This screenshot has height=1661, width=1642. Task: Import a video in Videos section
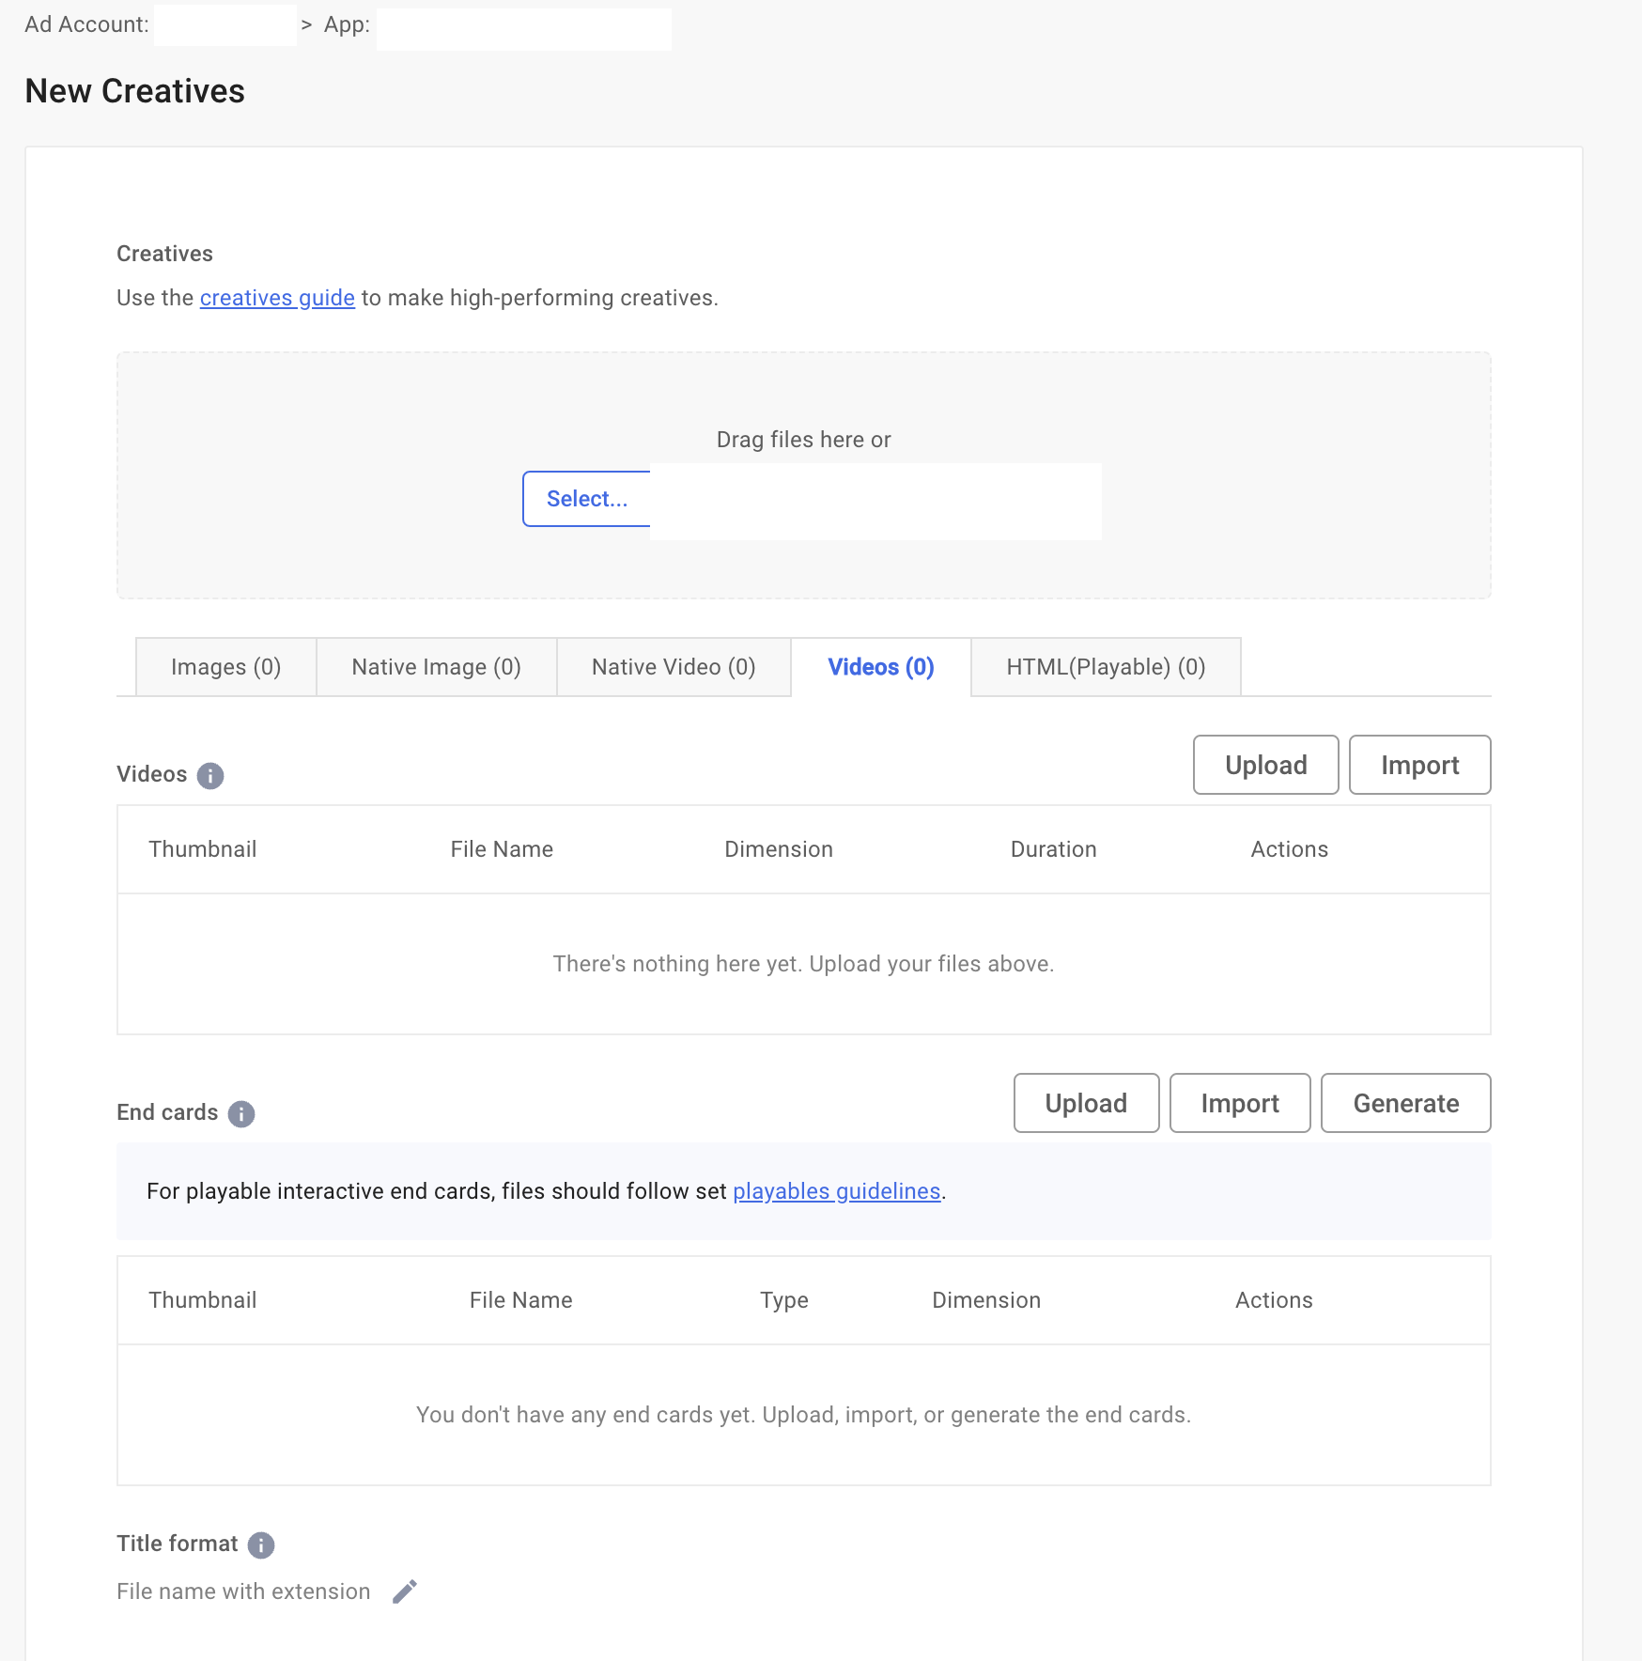click(x=1420, y=765)
